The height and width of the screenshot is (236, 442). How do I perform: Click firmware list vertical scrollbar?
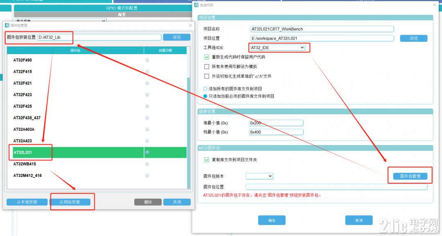tap(189, 133)
